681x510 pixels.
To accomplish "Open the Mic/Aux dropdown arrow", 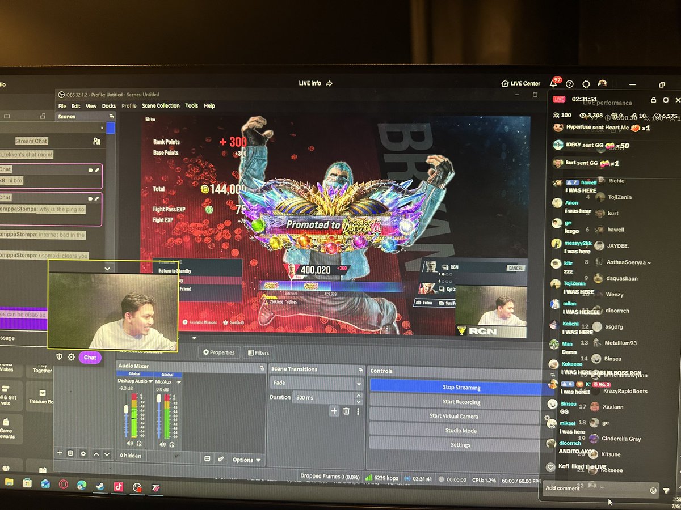I will pos(179,382).
